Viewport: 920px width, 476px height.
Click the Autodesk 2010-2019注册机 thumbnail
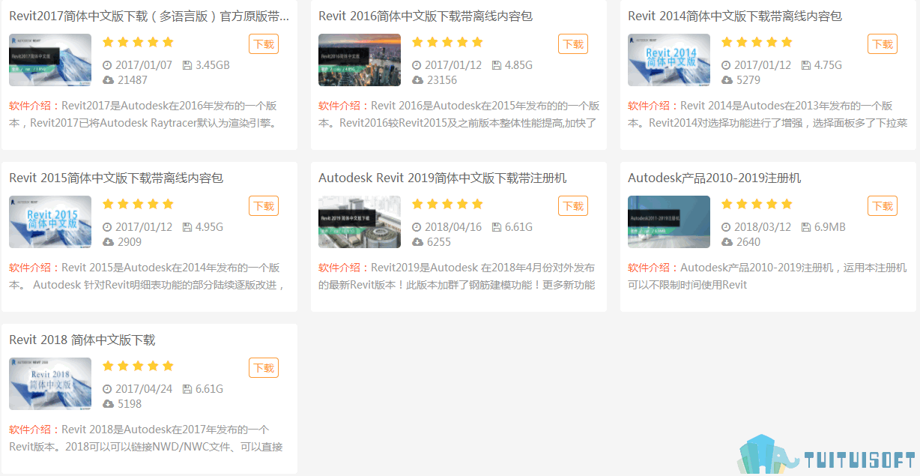tap(669, 222)
